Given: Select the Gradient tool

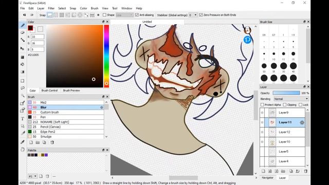Looking at the screenshot, I should [x=23, y=72].
